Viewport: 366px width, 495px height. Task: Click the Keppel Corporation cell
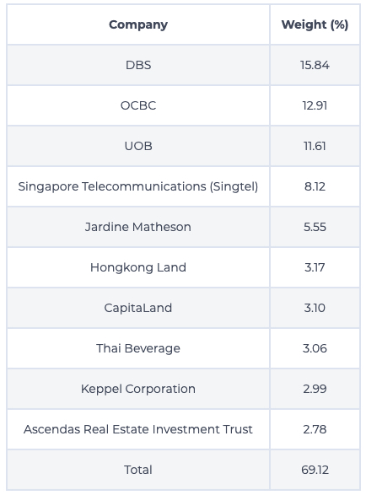[138, 389]
